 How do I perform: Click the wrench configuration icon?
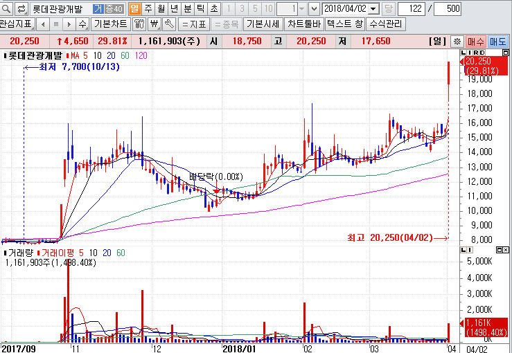click(168, 24)
